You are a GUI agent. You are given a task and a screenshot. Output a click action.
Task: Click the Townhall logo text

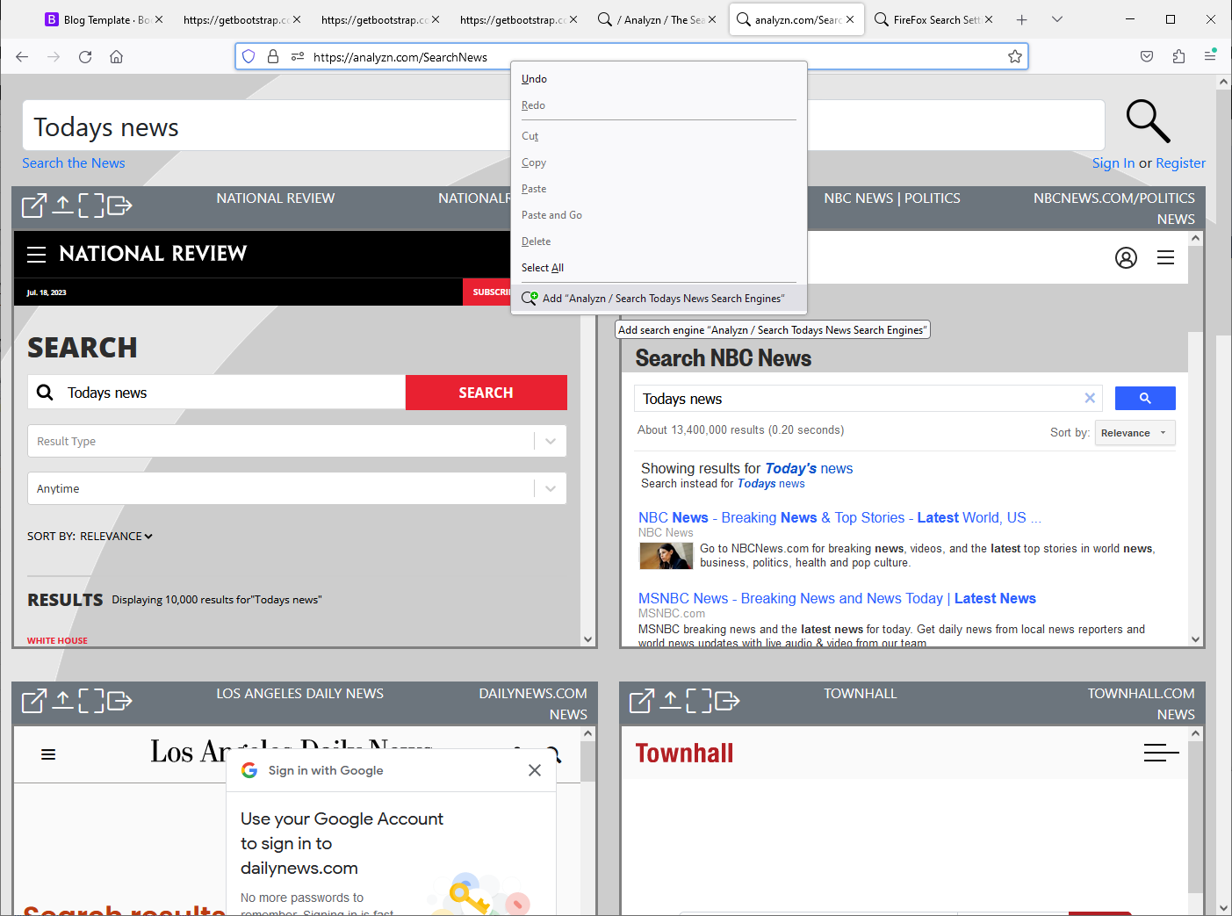684,754
